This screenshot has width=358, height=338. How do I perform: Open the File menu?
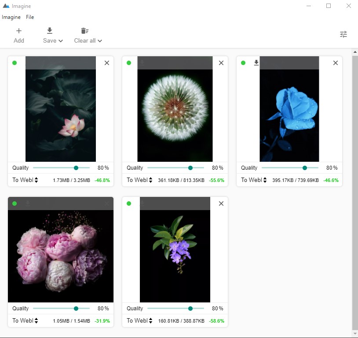click(30, 17)
